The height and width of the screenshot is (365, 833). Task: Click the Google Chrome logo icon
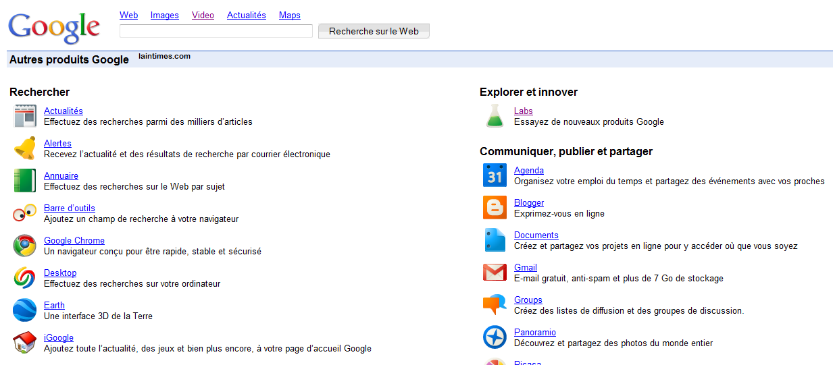(25, 246)
